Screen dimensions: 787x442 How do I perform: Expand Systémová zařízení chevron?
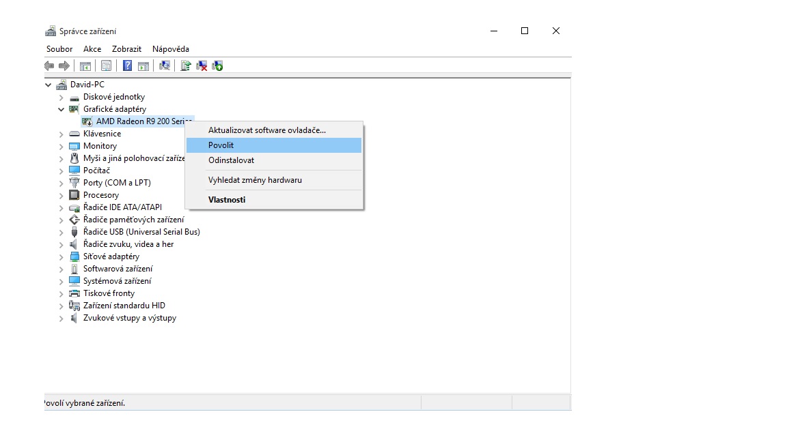[61, 281]
